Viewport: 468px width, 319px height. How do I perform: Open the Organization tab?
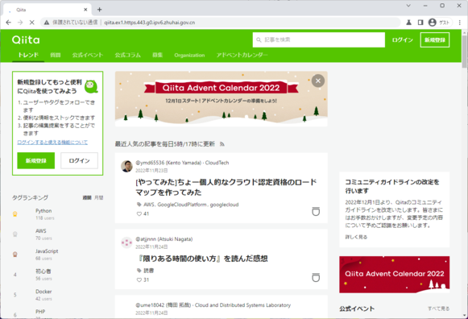[x=189, y=56]
